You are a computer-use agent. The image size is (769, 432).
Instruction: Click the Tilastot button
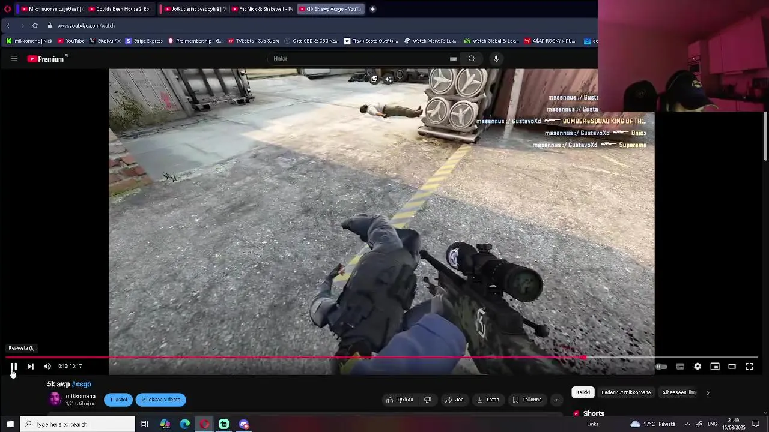pyautogui.click(x=118, y=400)
